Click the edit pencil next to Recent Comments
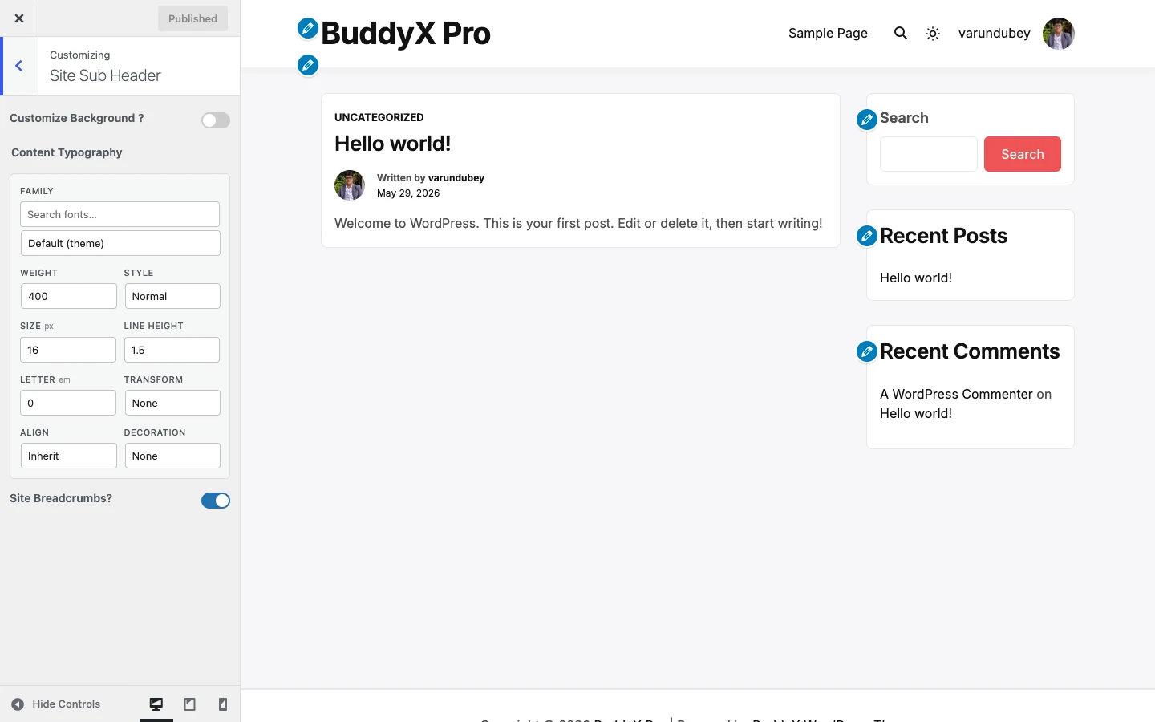Image resolution: width=1155 pixels, height=722 pixels. pyautogui.click(x=867, y=351)
